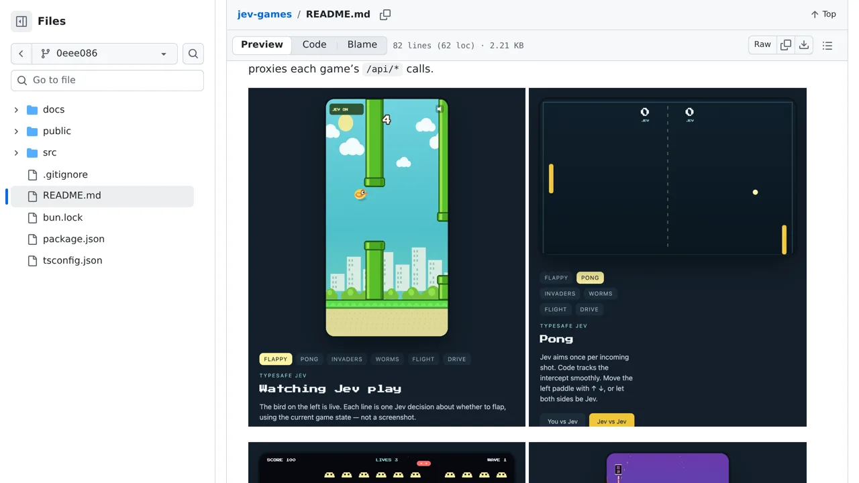Viewport: 859px width, 483px height.
Task: Collapse the file tree side panel
Action: [21, 21]
